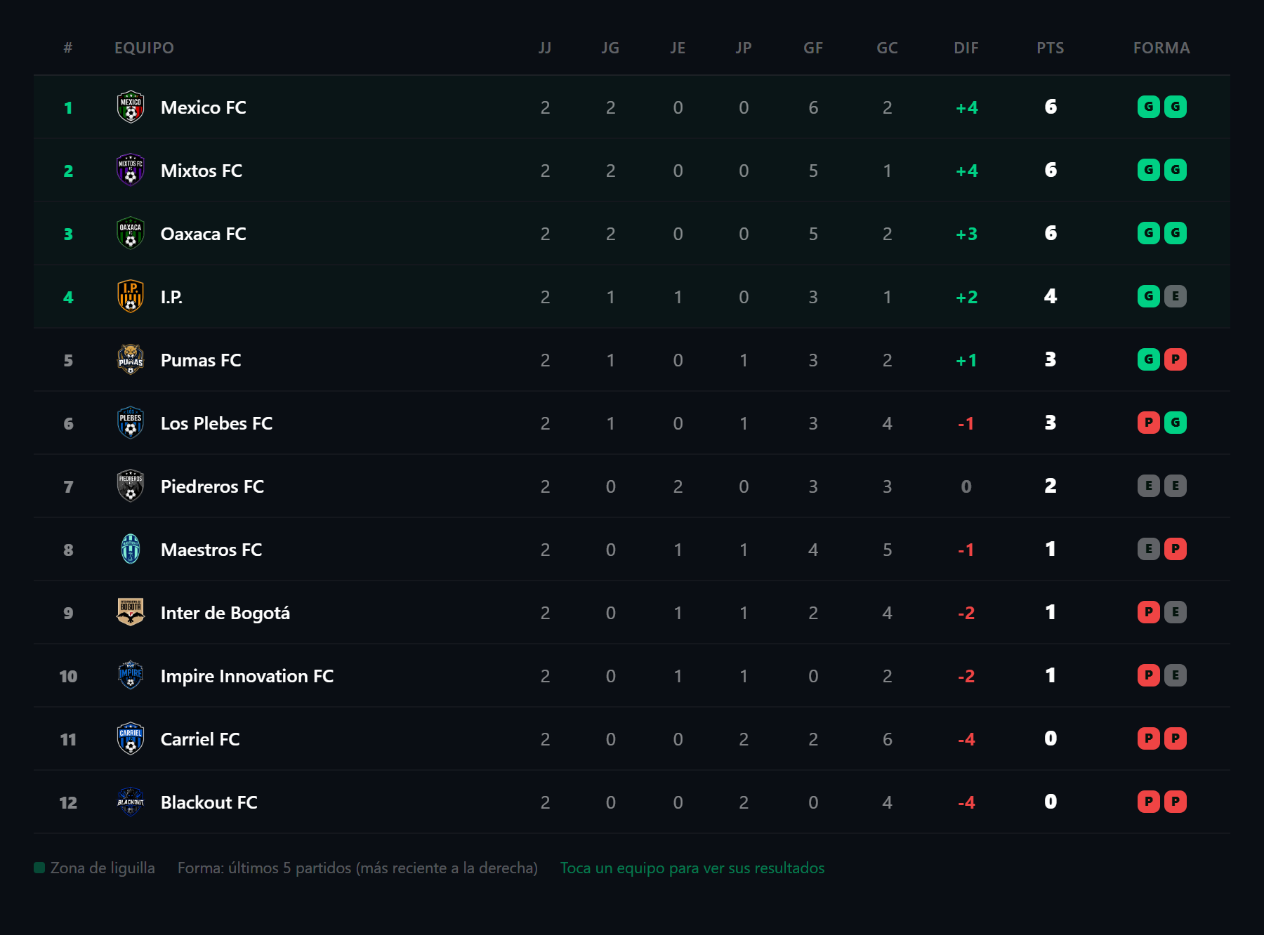Viewport: 1264px width, 935px height.
Task: Click the EQUIPO column header
Action: 144,48
